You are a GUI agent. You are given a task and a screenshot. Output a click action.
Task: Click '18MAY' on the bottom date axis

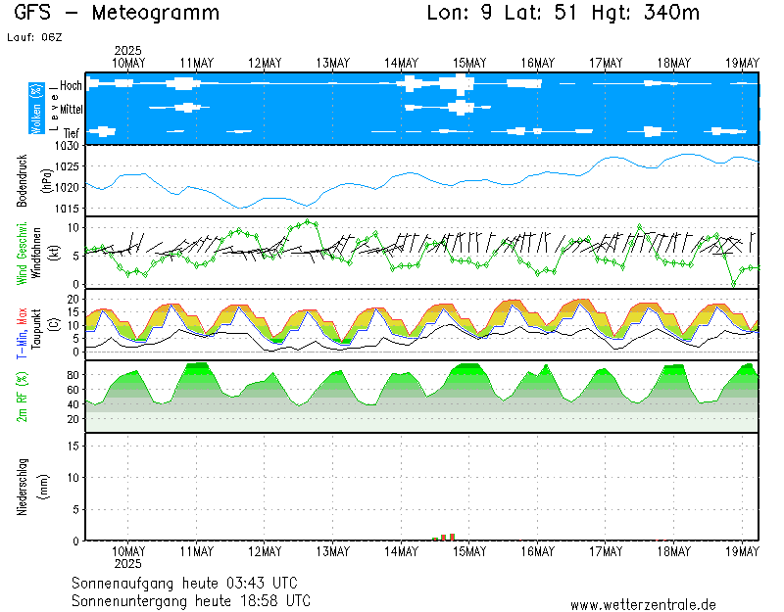[x=674, y=551]
